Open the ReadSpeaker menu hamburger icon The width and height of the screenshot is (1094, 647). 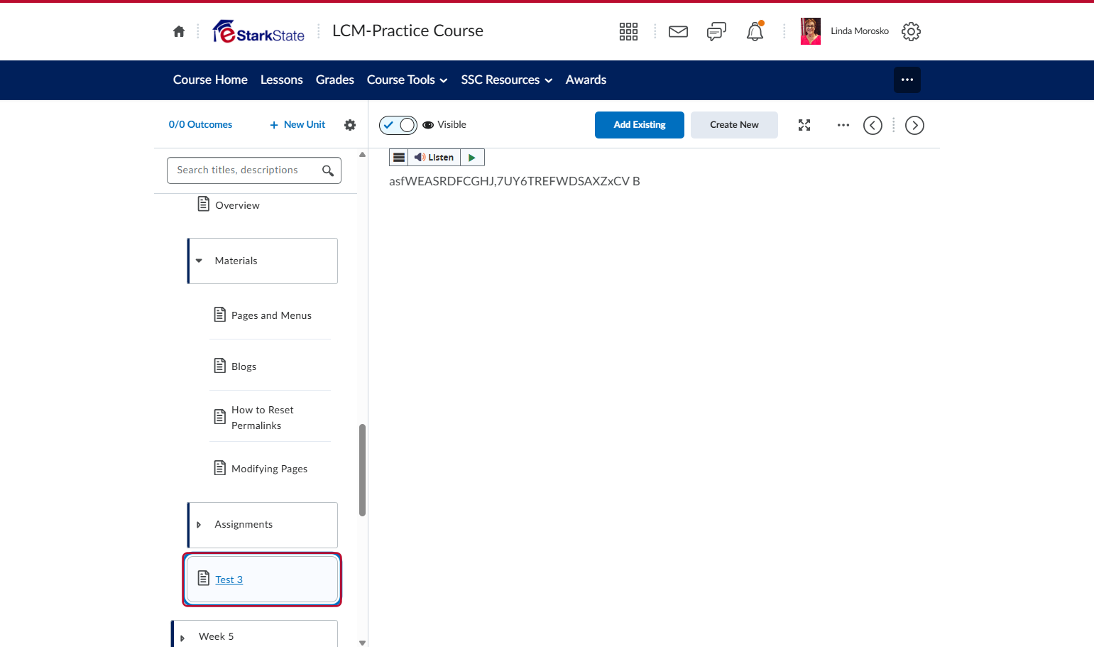(x=399, y=158)
